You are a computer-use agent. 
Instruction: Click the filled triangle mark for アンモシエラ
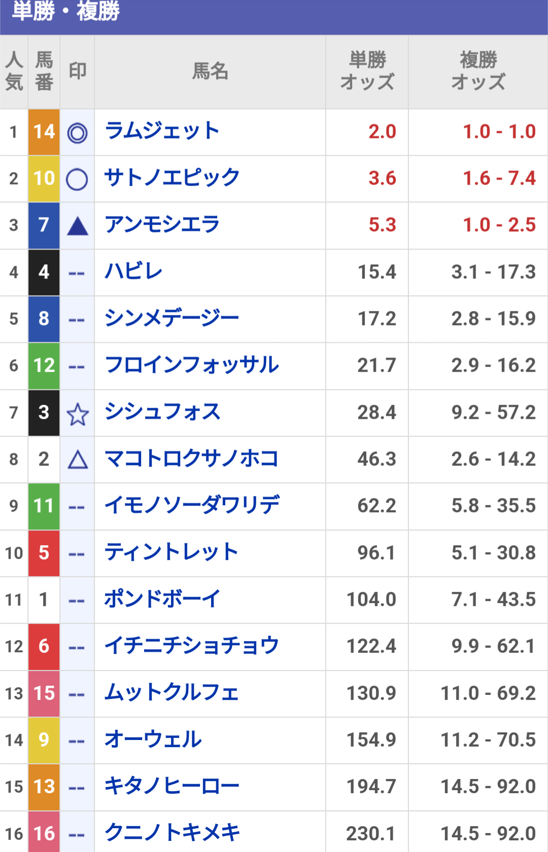[x=78, y=226]
